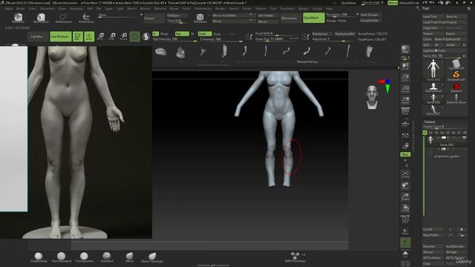Open the Preferences menu
Image resolution: width=475 pixels, height=267 pixels.
(x=203, y=8)
